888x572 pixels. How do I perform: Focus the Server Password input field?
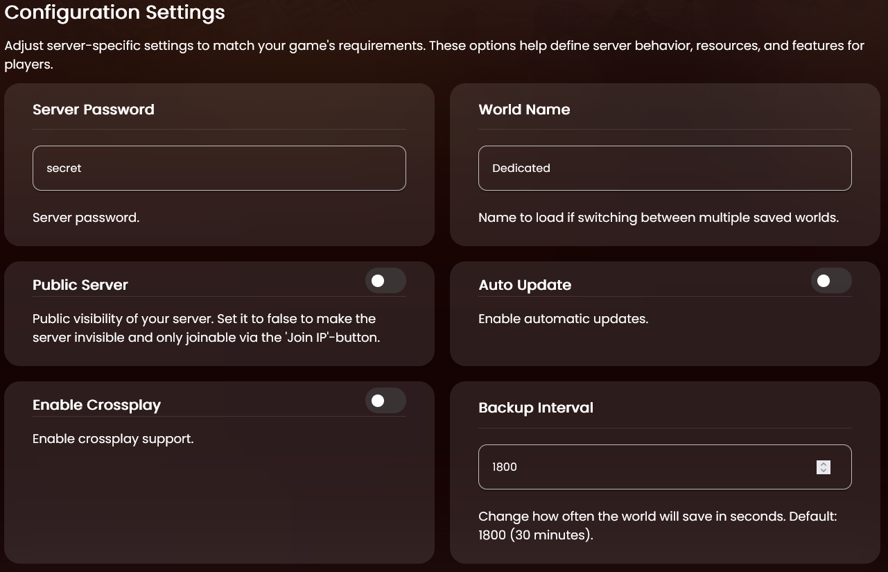tap(219, 168)
